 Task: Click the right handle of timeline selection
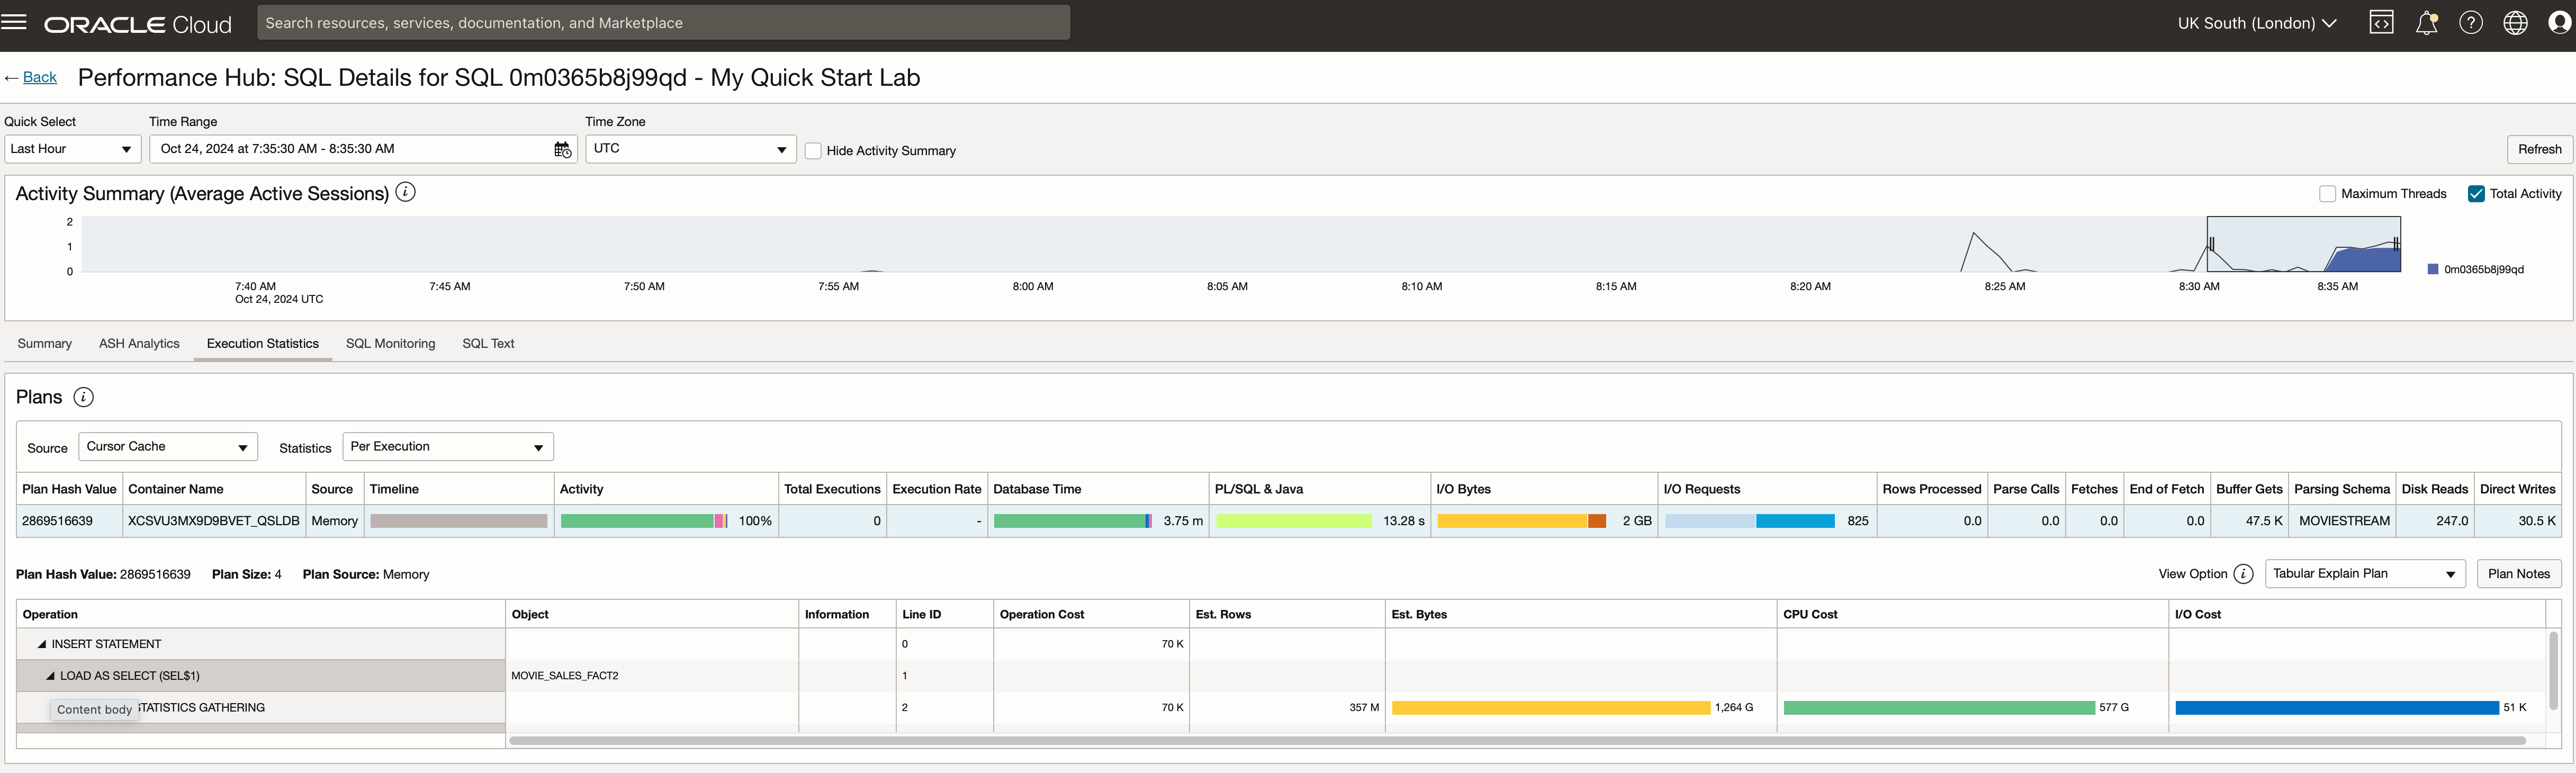click(x=2396, y=243)
